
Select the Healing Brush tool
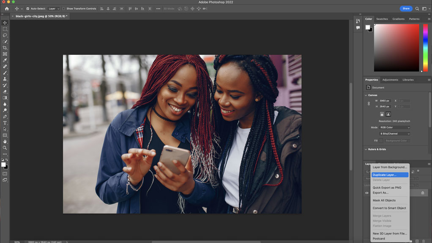[5, 66]
